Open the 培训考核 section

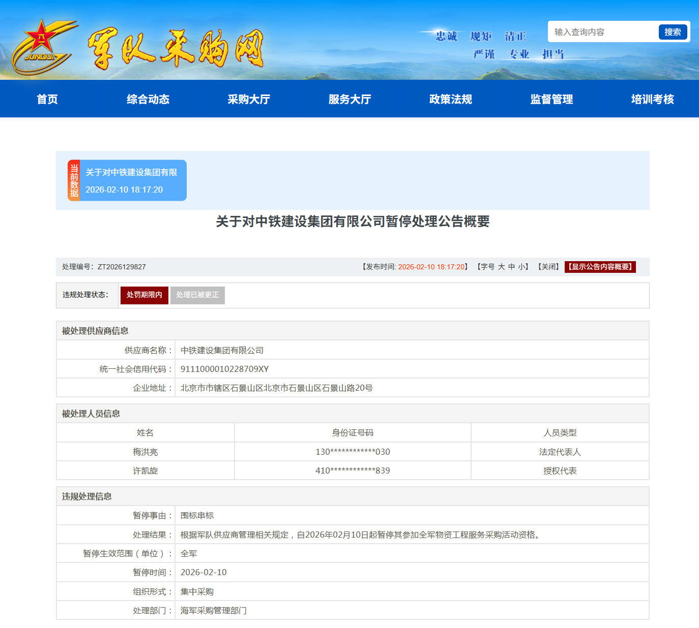[652, 99]
